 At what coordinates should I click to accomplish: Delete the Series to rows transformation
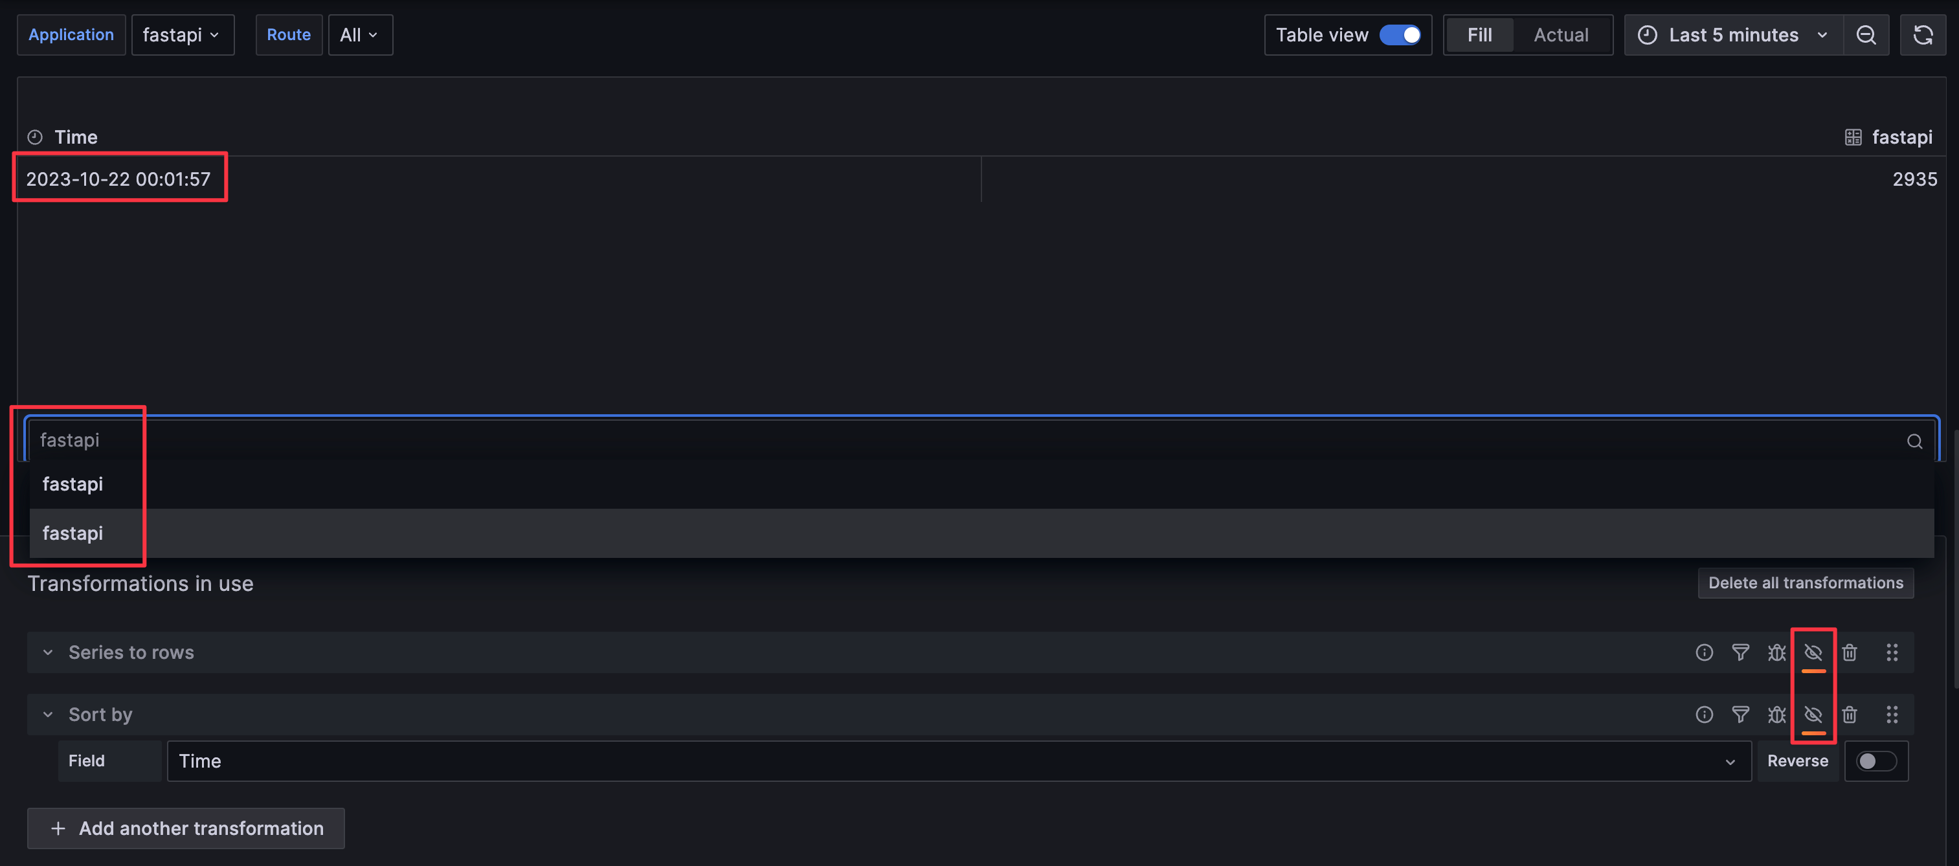(1850, 652)
